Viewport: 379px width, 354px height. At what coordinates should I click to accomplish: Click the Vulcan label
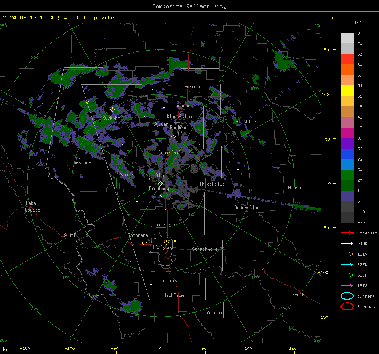[x=214, y=313]
